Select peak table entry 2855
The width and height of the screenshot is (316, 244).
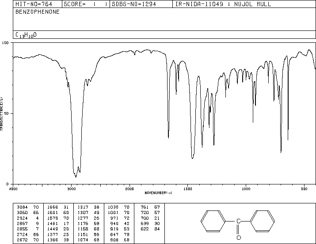pos(22,229)
